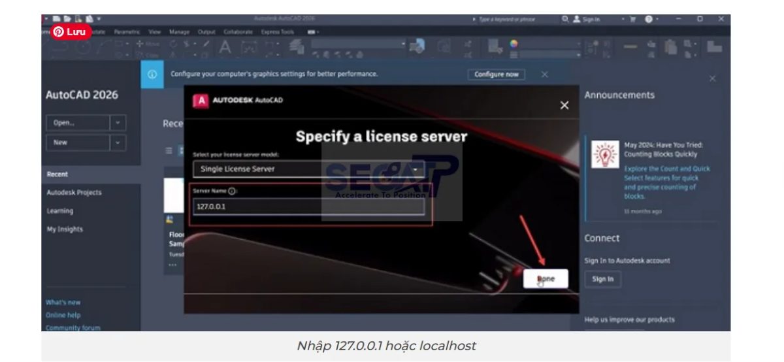Viewport: 784px width, 362px height.
Task: Click the info icon beside Server Name
Action: pyautogui.click(x=232, y=191)
